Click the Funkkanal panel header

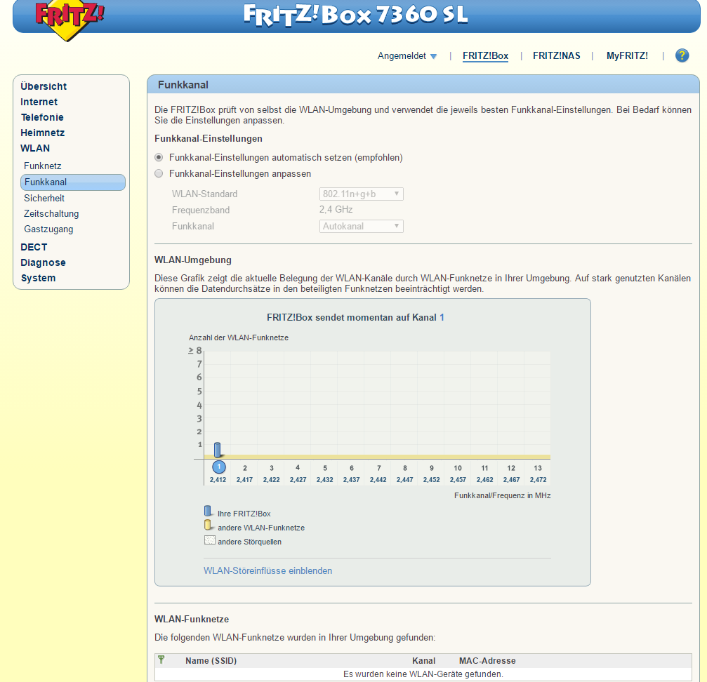click(x=423, y=85)
